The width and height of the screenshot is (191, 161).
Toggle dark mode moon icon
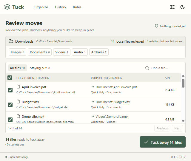182,7
